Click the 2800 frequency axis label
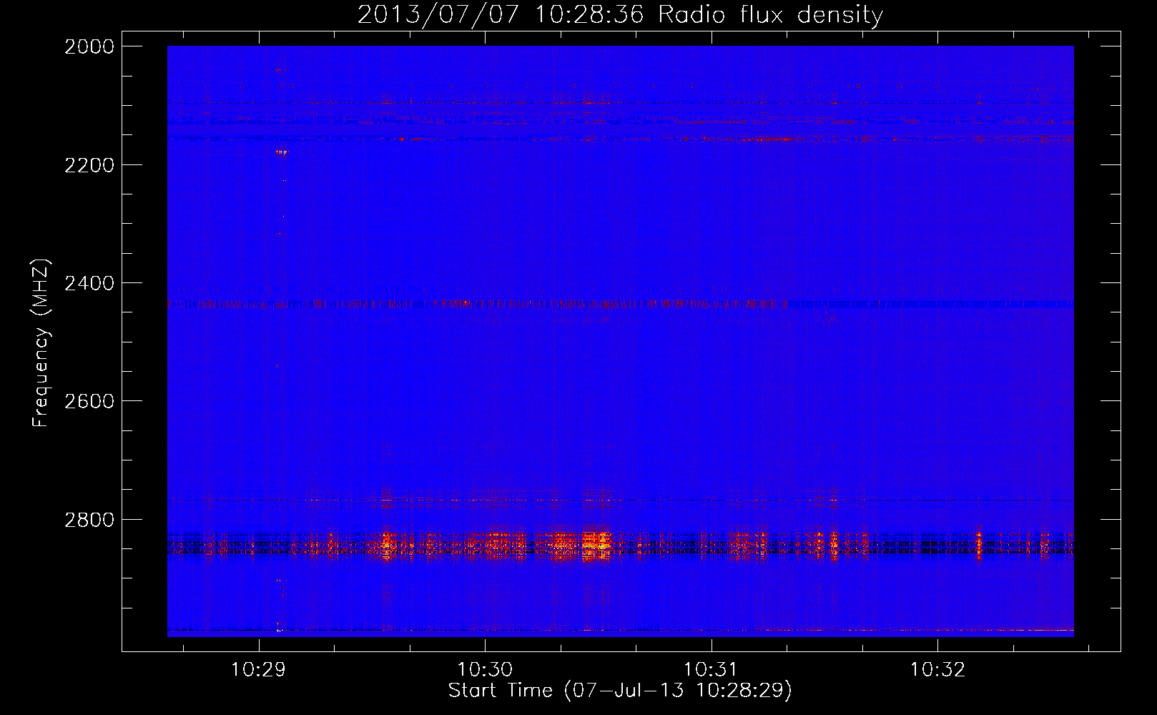This screenshot has height=715, width=1157. coord(89,519)
